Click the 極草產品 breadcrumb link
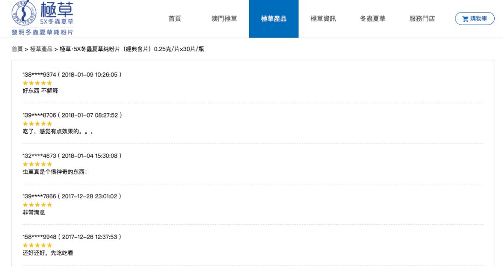 pyautogui.click(x=41, y=49)
